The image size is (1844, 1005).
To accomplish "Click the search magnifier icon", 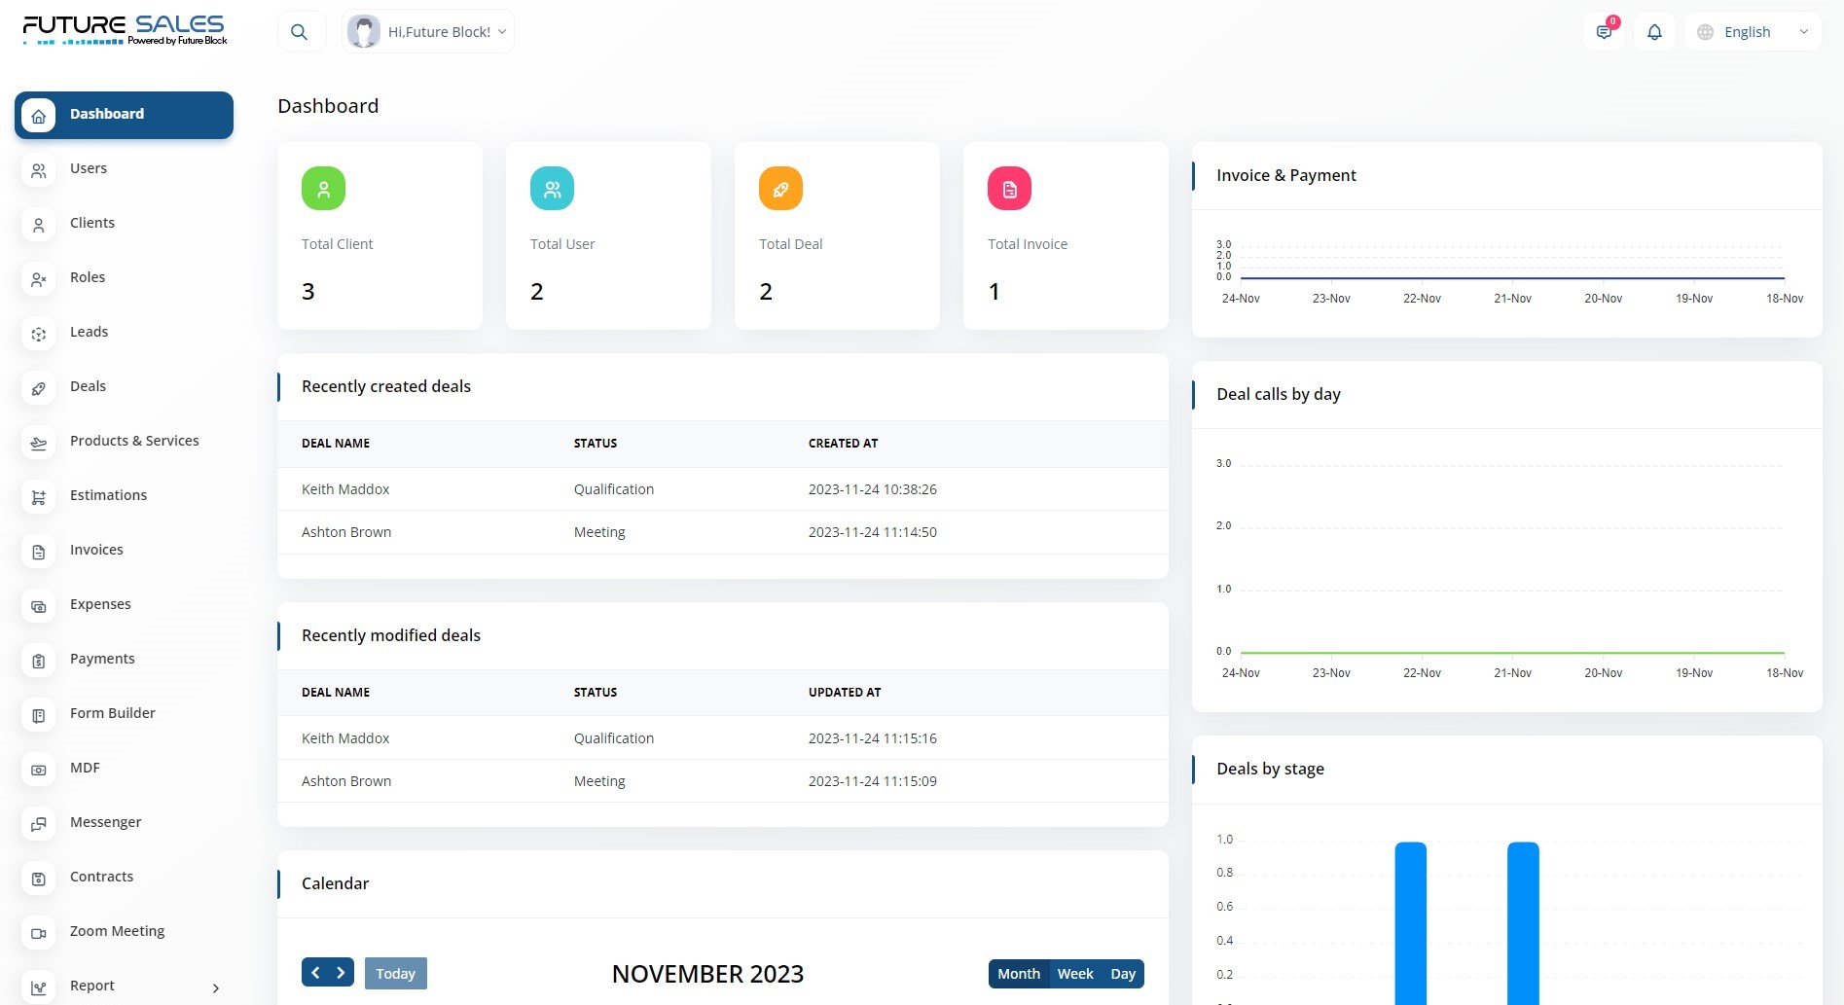I will [x=300, y=32].
